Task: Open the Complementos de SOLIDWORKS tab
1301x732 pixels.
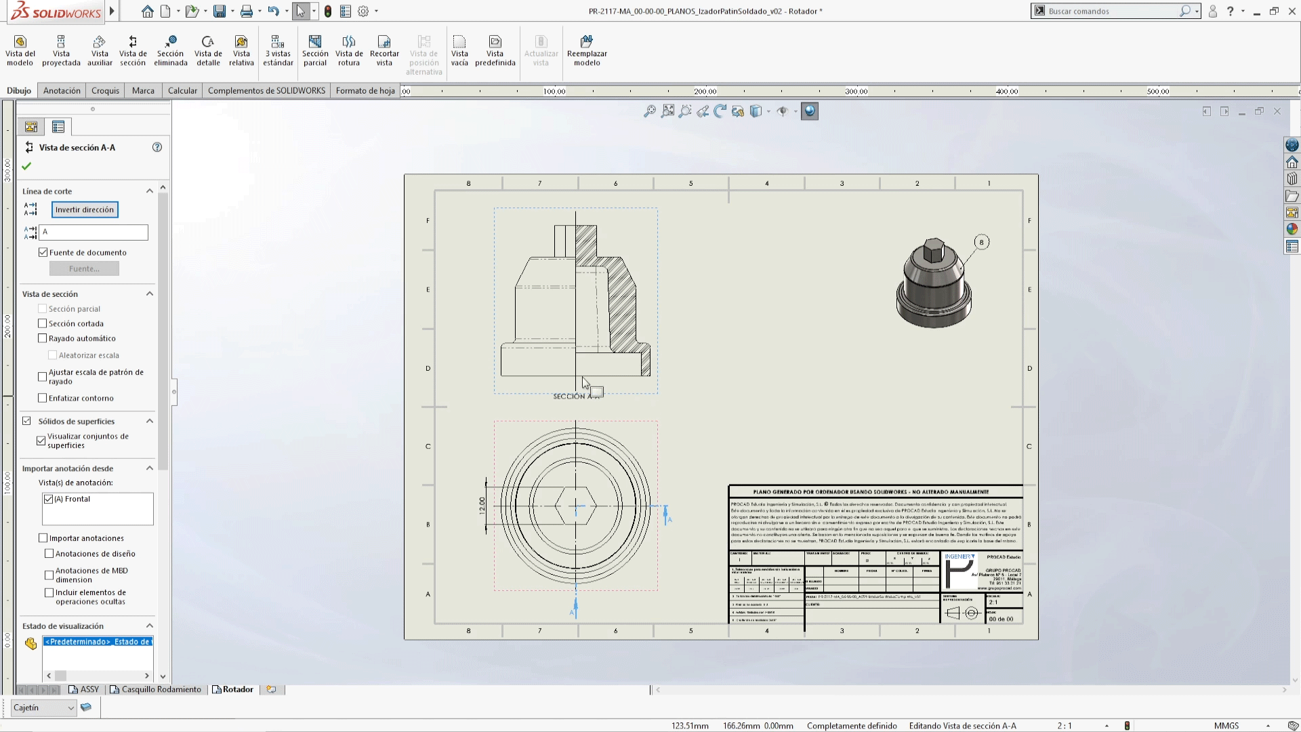Action: point(266,91)
